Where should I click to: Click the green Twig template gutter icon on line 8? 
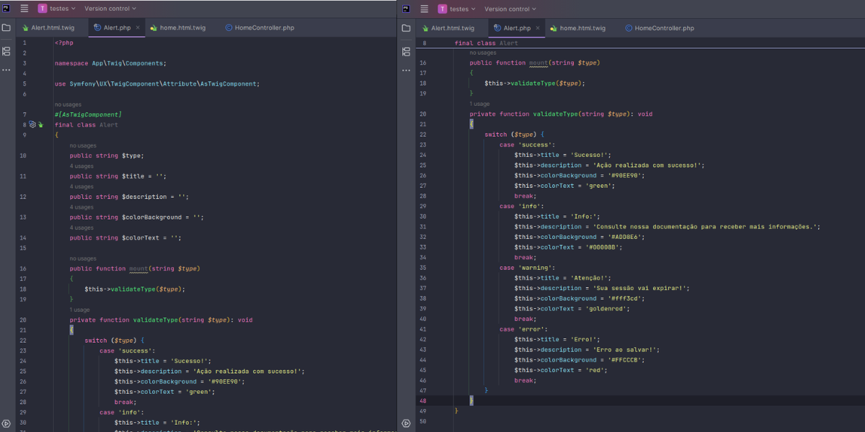pyautogui.click(x=41, y=124)
